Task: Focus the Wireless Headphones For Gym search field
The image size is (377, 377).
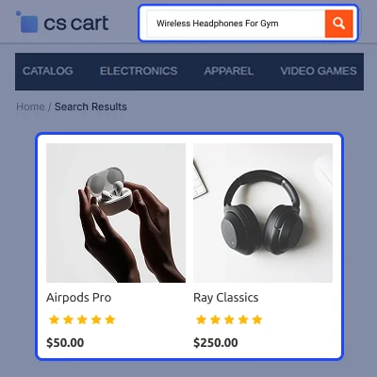Action: tap(236, 24)
